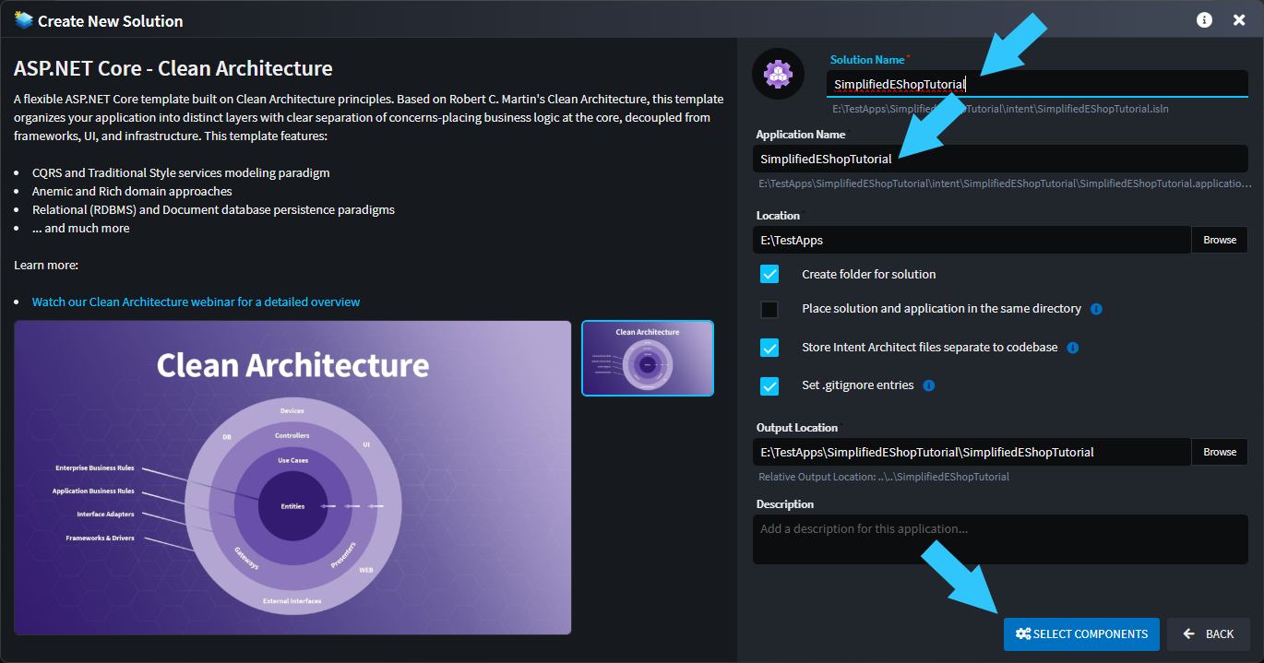Viewport: 1264px width, 663px height.
Task: Click the Solution Name input field
Action: (1037, 84)
